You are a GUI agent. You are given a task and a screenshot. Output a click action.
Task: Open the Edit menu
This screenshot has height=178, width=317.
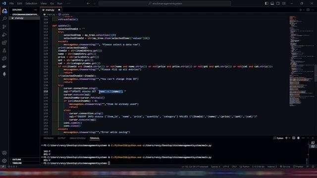tap(19, 3)
